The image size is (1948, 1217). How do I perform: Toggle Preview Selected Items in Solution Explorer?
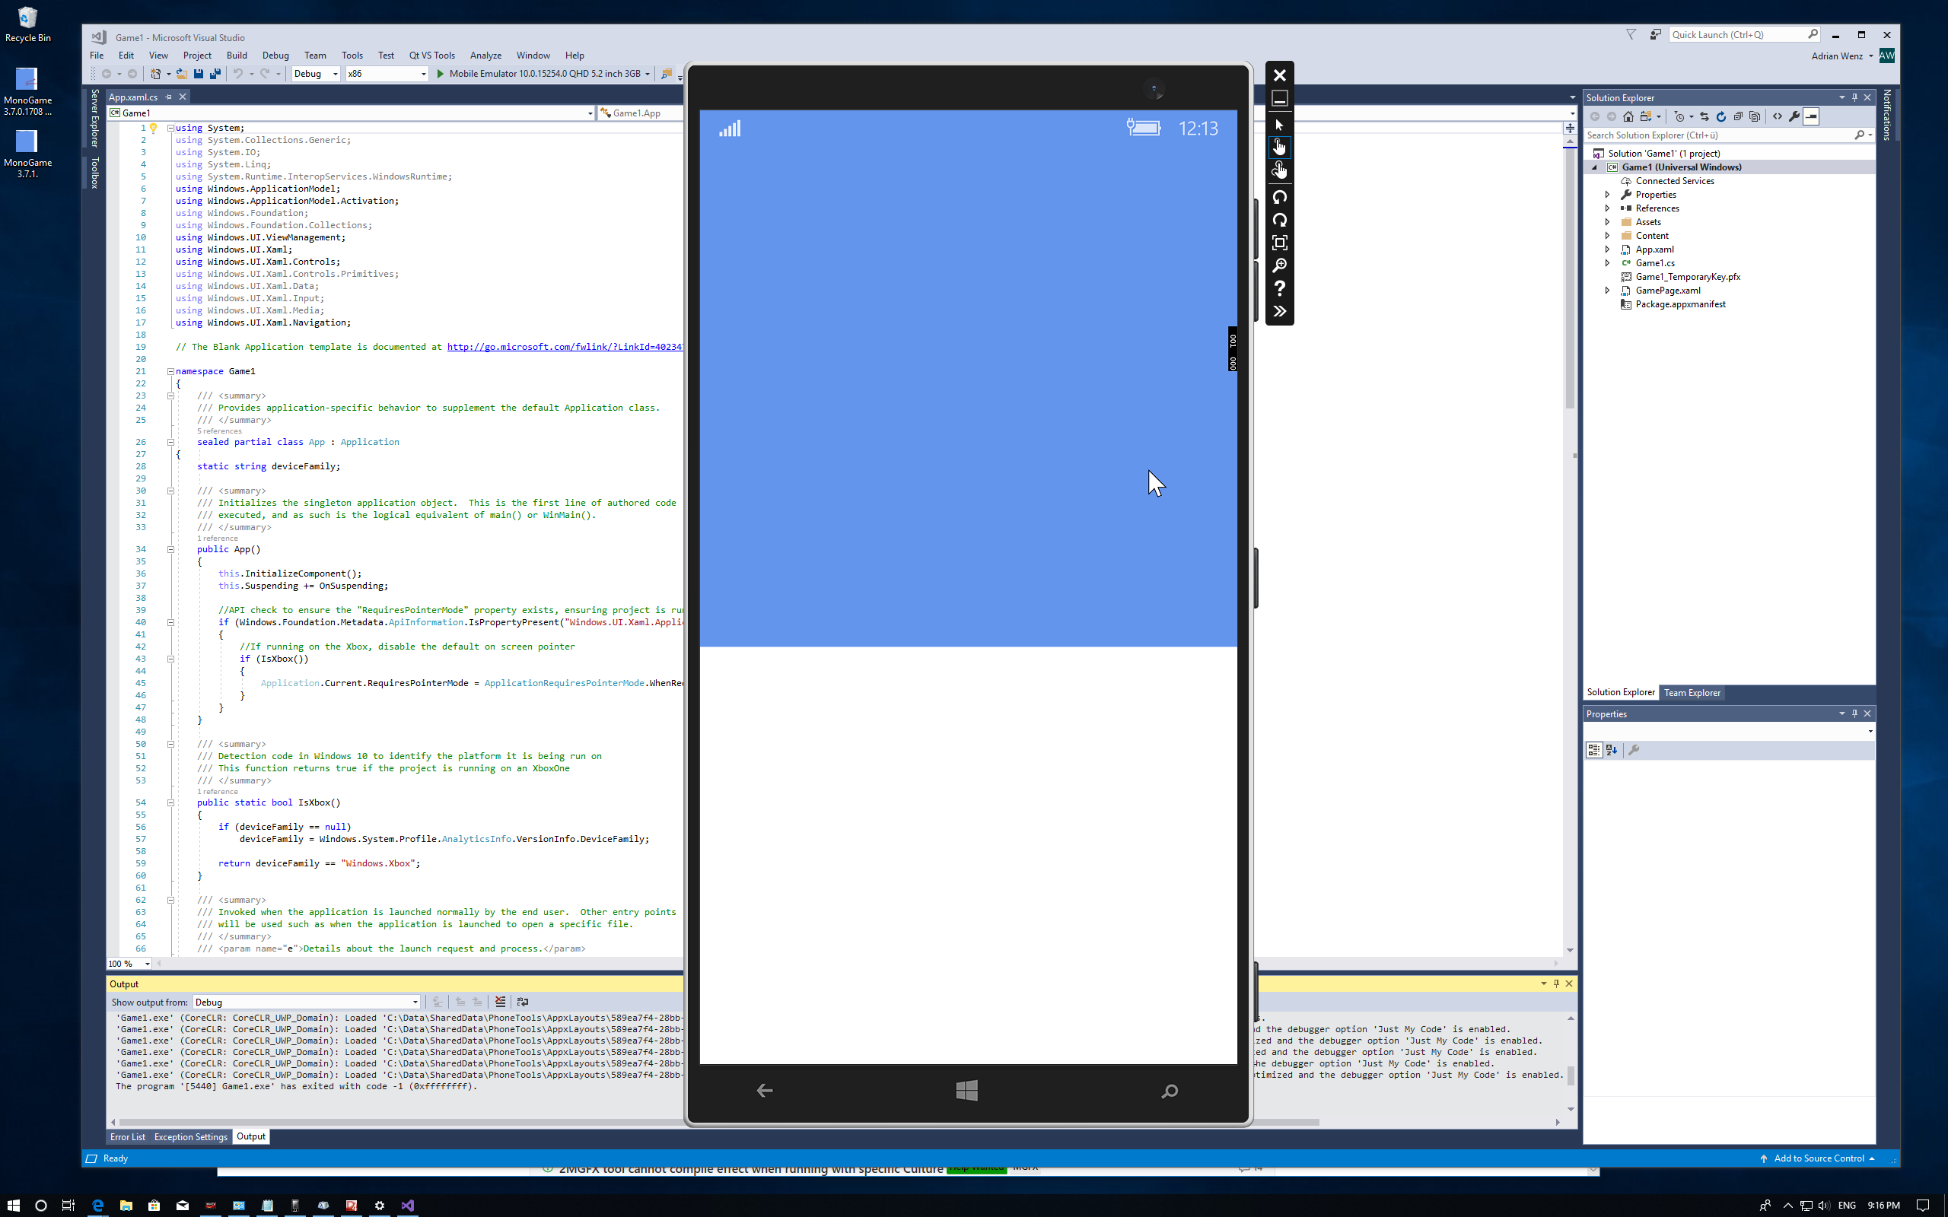pyautogui.click(x=1812, y=116)
